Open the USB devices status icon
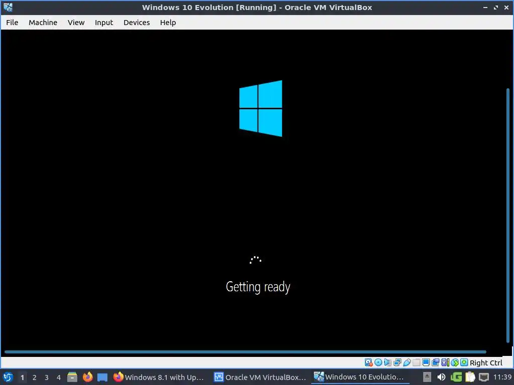Screen dimensions: 514x385 [407, 362]
